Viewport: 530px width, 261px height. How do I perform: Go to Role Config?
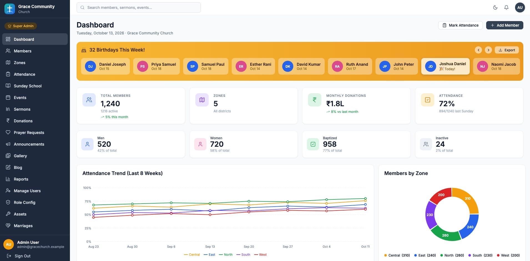pyautogui.click(x=35, y=202)
